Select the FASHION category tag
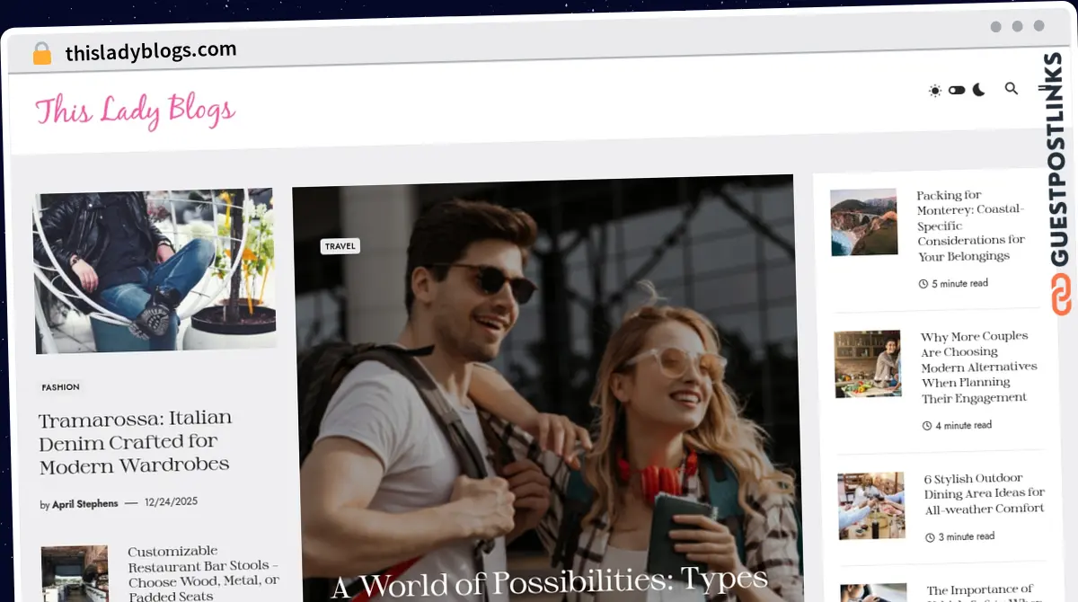 coord(61,387)
